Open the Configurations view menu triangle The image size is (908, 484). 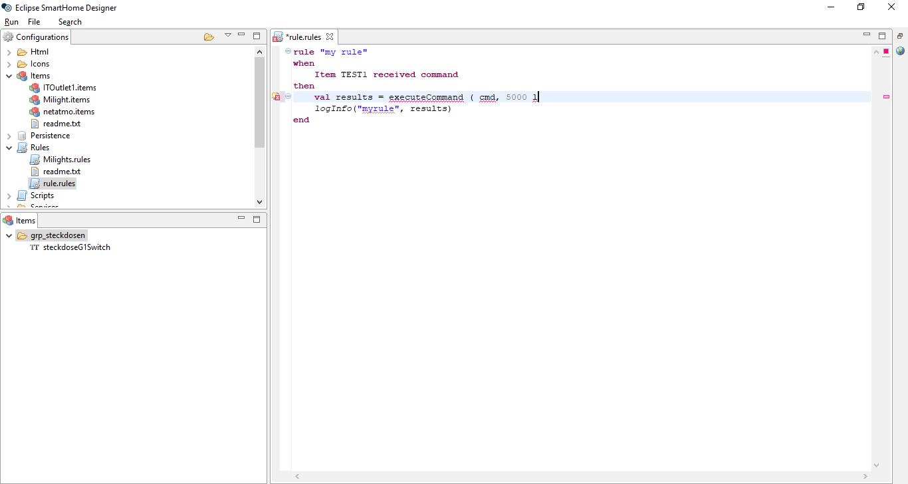[228, 35]
